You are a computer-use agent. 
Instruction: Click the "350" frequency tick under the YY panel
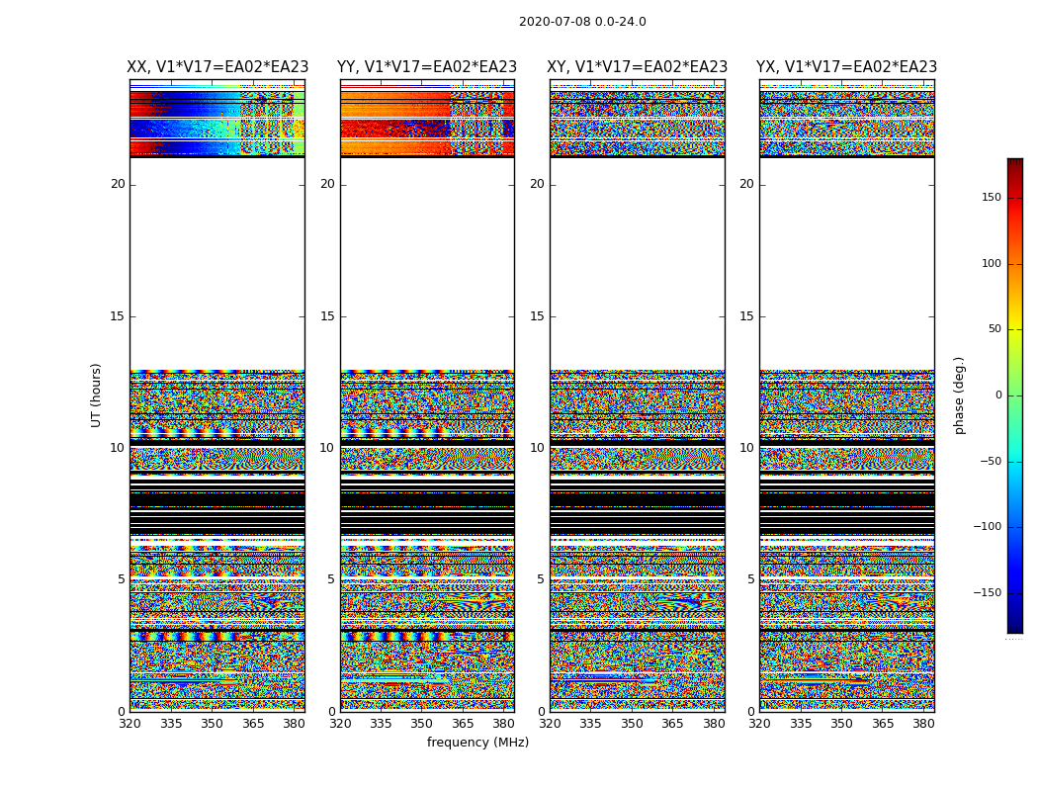pyautogui.click(x=422, y=724)
